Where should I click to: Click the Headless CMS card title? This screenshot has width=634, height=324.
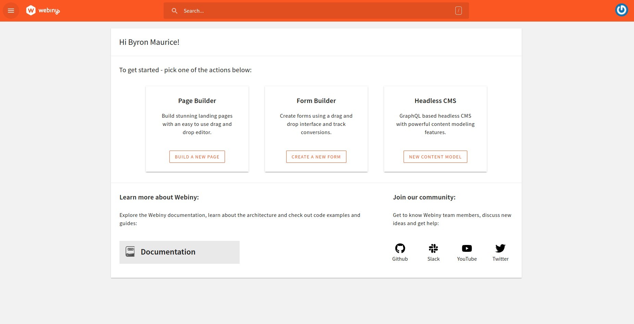(x=435, y=101)
